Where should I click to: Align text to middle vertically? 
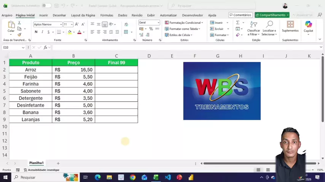(x=99, y=24)
